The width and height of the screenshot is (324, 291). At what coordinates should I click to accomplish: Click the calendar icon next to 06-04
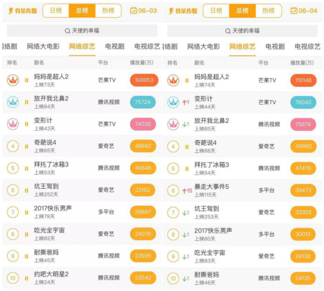[x=294, y=11]
